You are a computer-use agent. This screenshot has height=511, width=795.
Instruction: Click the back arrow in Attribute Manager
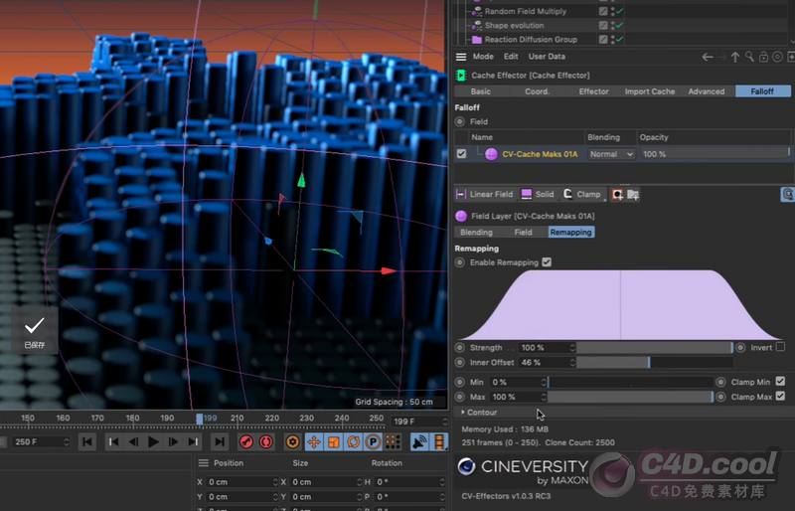(x=708, y=57)
